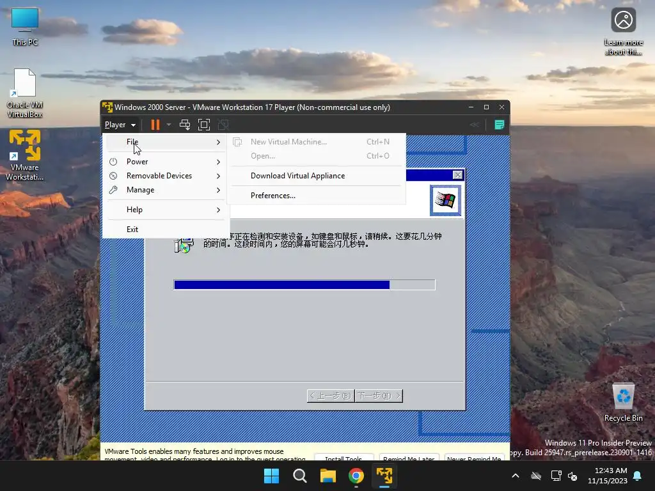The image size is (655, 491).
Task: Open the Windows Start menu
Action: [x=271, y=476]
